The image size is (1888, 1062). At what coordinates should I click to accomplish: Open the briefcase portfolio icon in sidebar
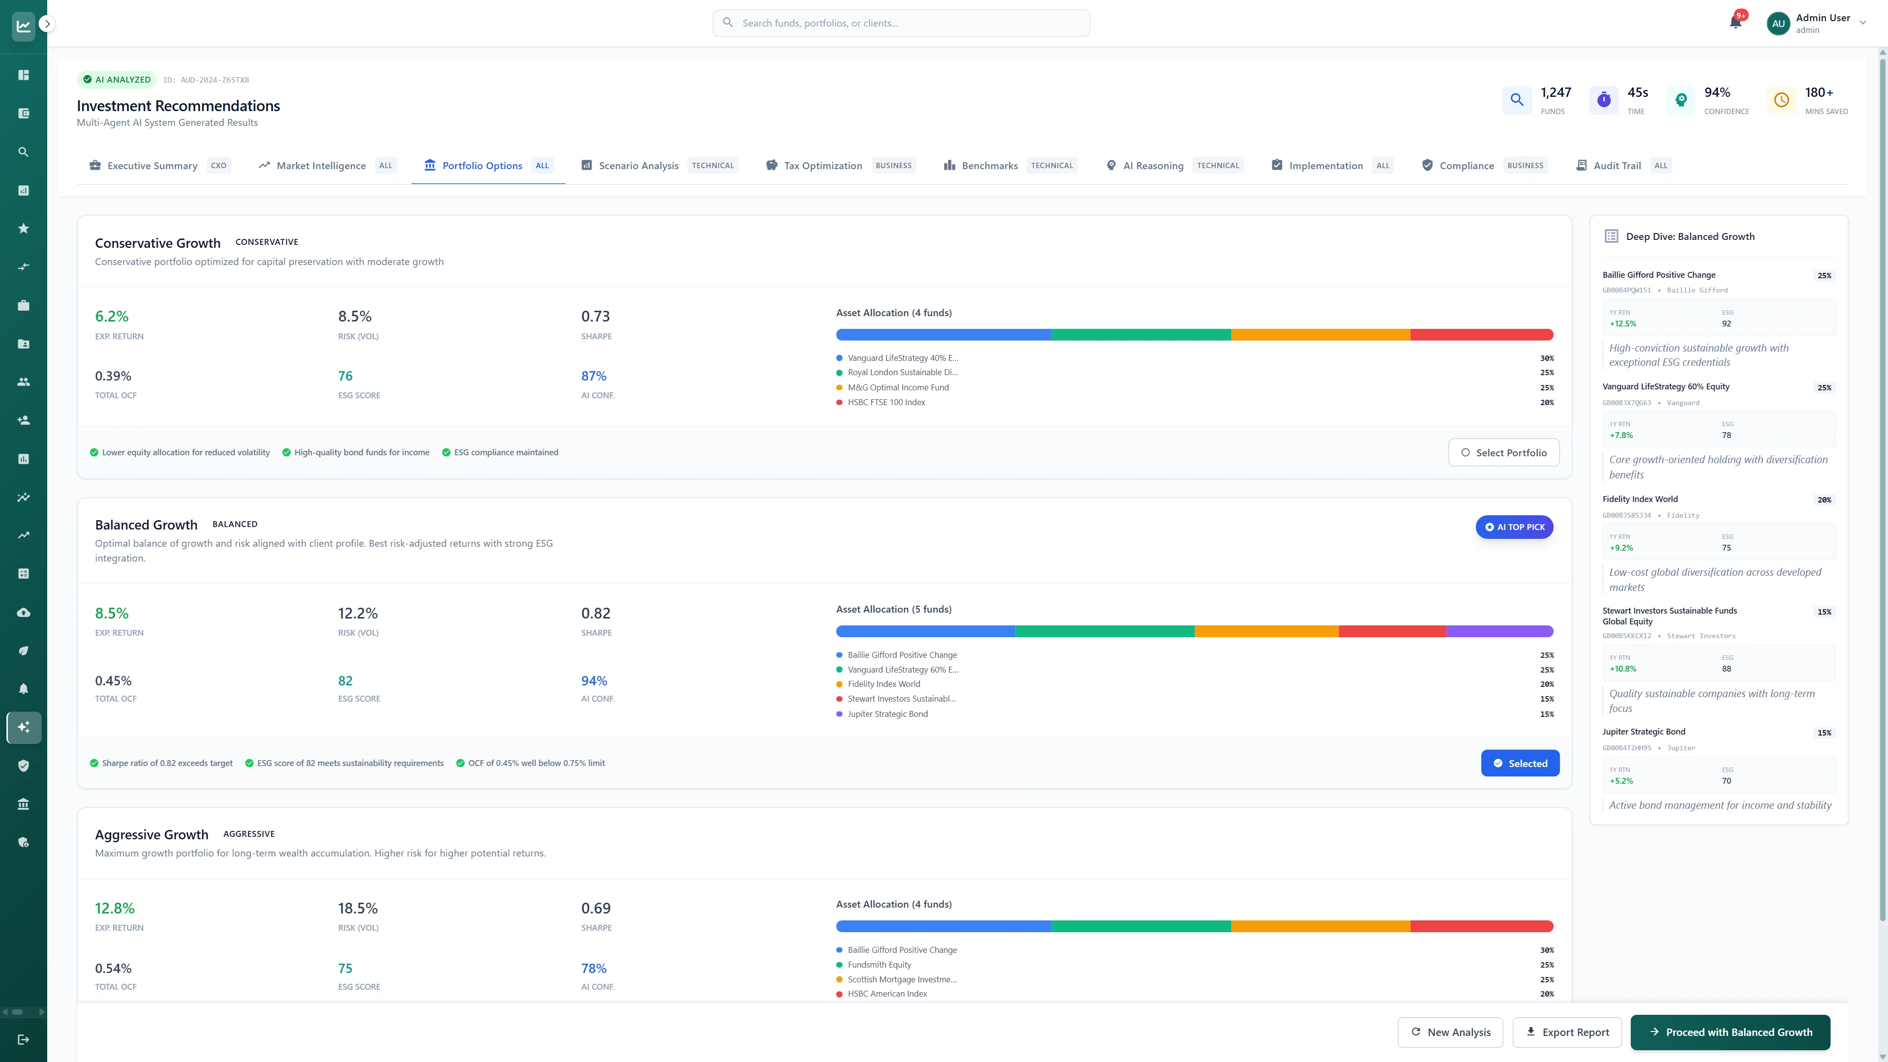coord(24,305)
